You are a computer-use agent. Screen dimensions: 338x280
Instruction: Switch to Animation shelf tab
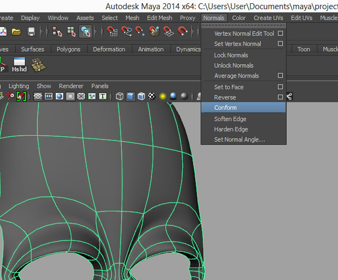point(151,49)
